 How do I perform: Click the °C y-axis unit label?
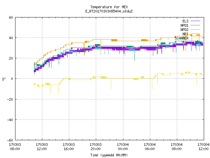(x=4, y=79)
